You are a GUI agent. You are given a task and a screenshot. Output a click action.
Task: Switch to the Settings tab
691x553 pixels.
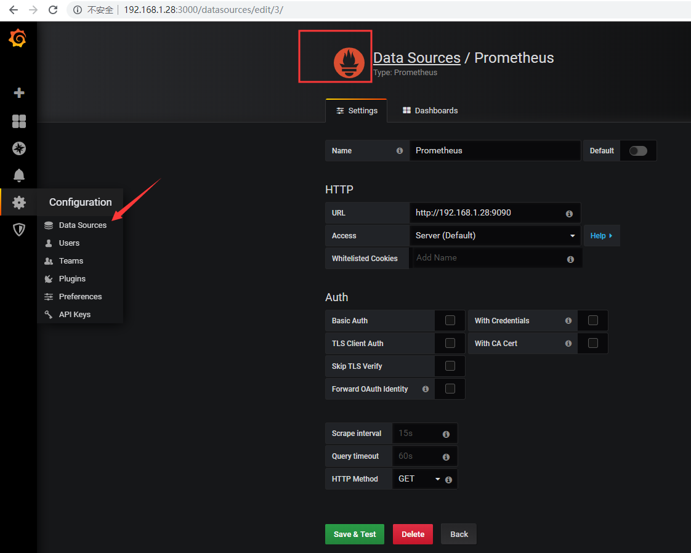(357, 111)
